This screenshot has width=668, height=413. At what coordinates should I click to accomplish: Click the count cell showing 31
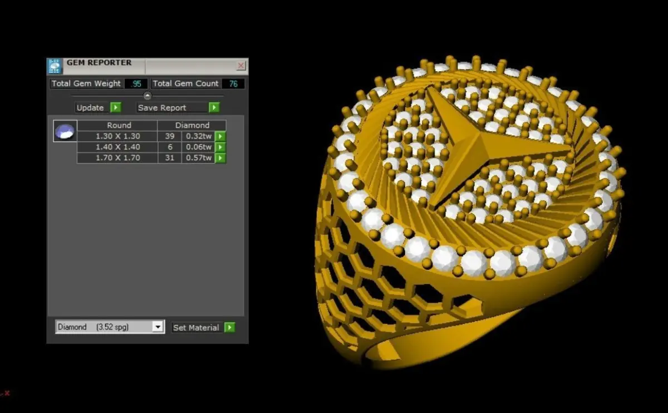point(170,158)
